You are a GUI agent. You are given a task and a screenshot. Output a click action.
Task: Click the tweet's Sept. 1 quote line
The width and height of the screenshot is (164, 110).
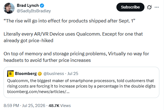pos(69,21)
